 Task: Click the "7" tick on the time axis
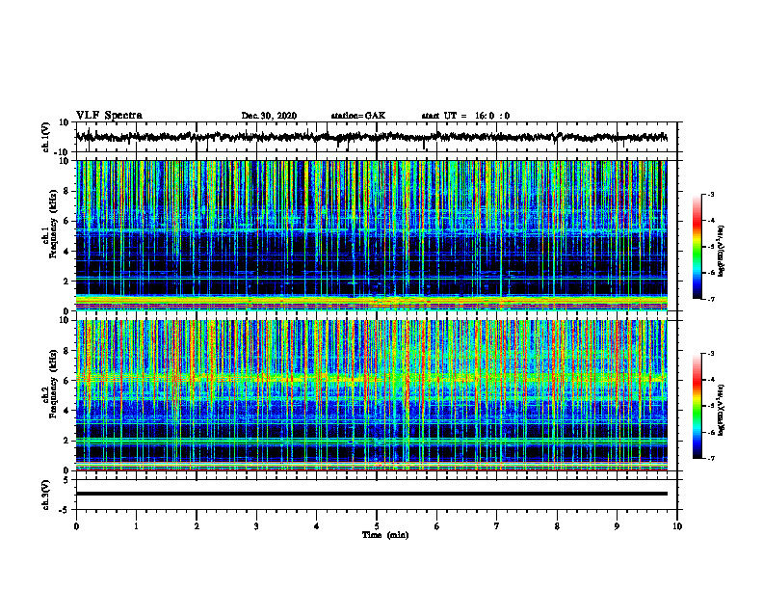coord(497,526)
